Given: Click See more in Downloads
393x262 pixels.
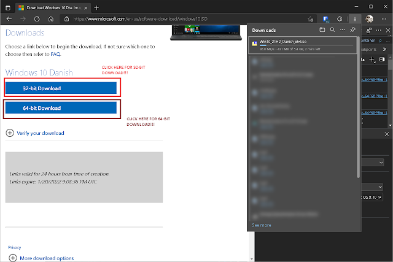Looking at the screenshot, I should (x=262, y=225).
